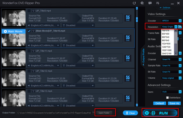Click the Open Folder button
The width and height of the screenshot is (183, 118).
coord(104,113)
